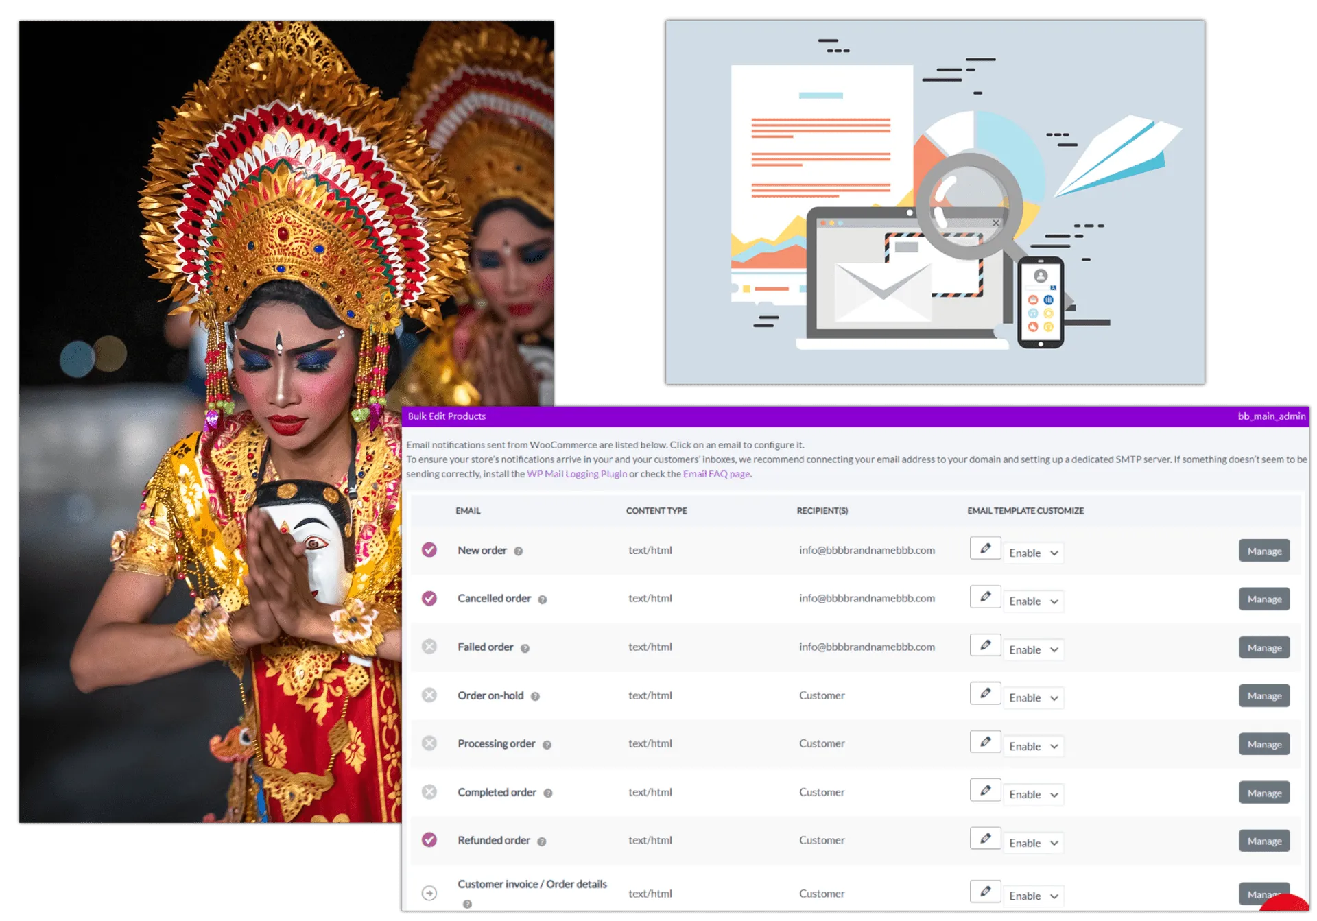Toggle enabled status of Refunded order email
The width and height of the screenshot is (1317, 921).
coord(429,840)
